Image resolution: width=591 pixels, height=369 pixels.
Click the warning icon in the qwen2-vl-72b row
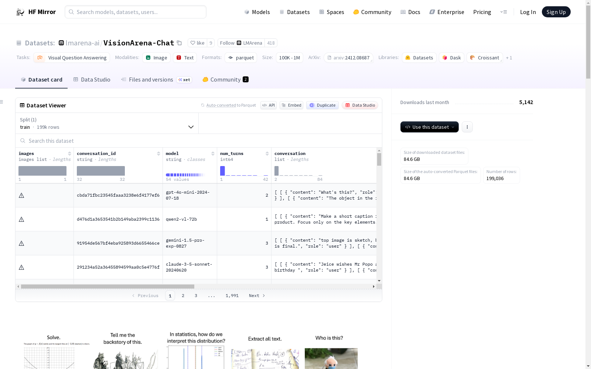(21, 219)
